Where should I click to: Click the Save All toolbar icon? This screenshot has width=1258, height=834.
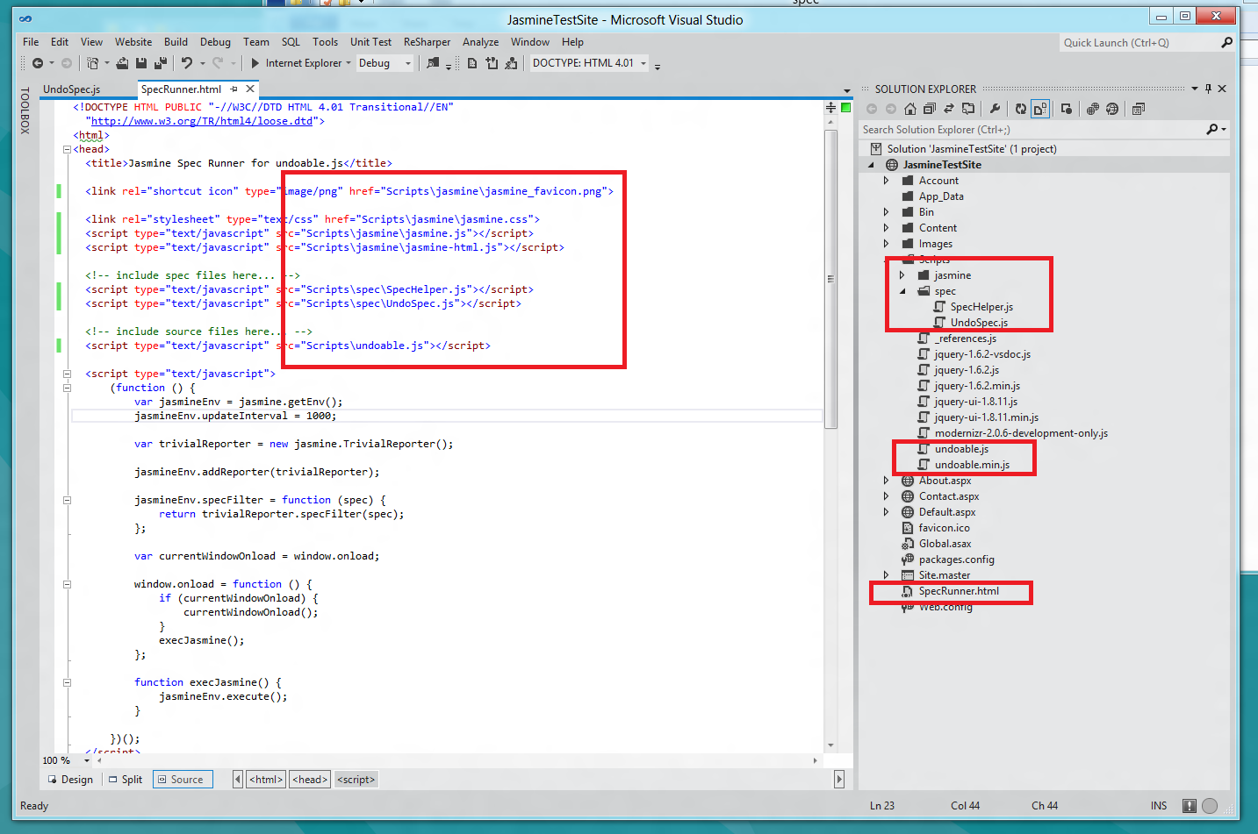pos(161,63)
